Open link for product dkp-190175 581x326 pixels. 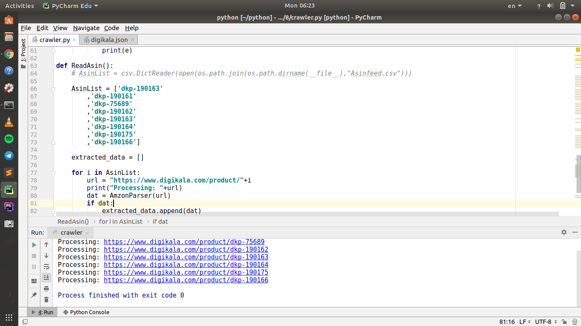pos(186,273)
